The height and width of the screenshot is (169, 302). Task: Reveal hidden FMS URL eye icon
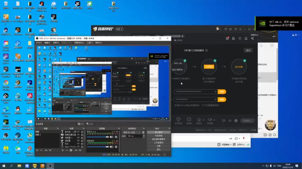coord(216,92)
